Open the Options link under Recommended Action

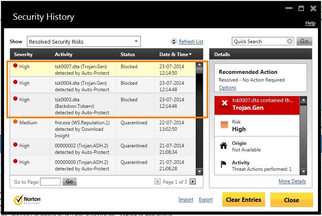227,88
